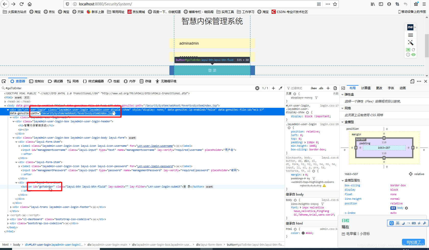Reload the current page
This screenshot has height=250, width=429.
coord(21,4)
